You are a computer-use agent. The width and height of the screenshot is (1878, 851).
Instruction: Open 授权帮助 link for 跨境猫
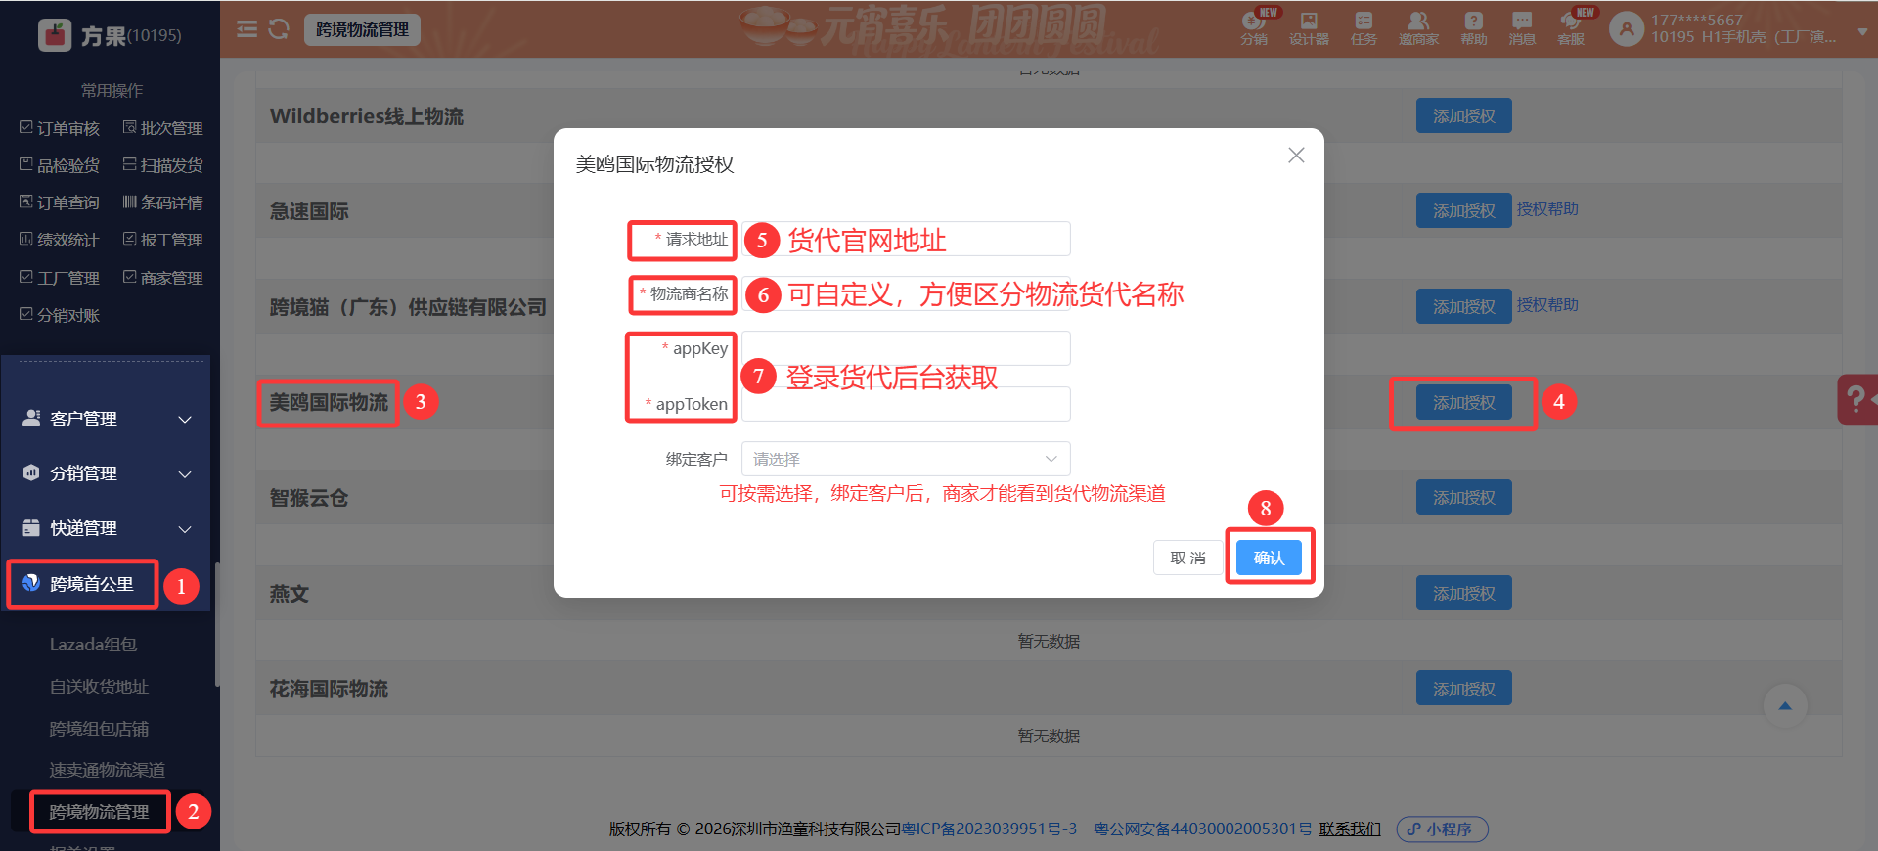[1547, 305]
